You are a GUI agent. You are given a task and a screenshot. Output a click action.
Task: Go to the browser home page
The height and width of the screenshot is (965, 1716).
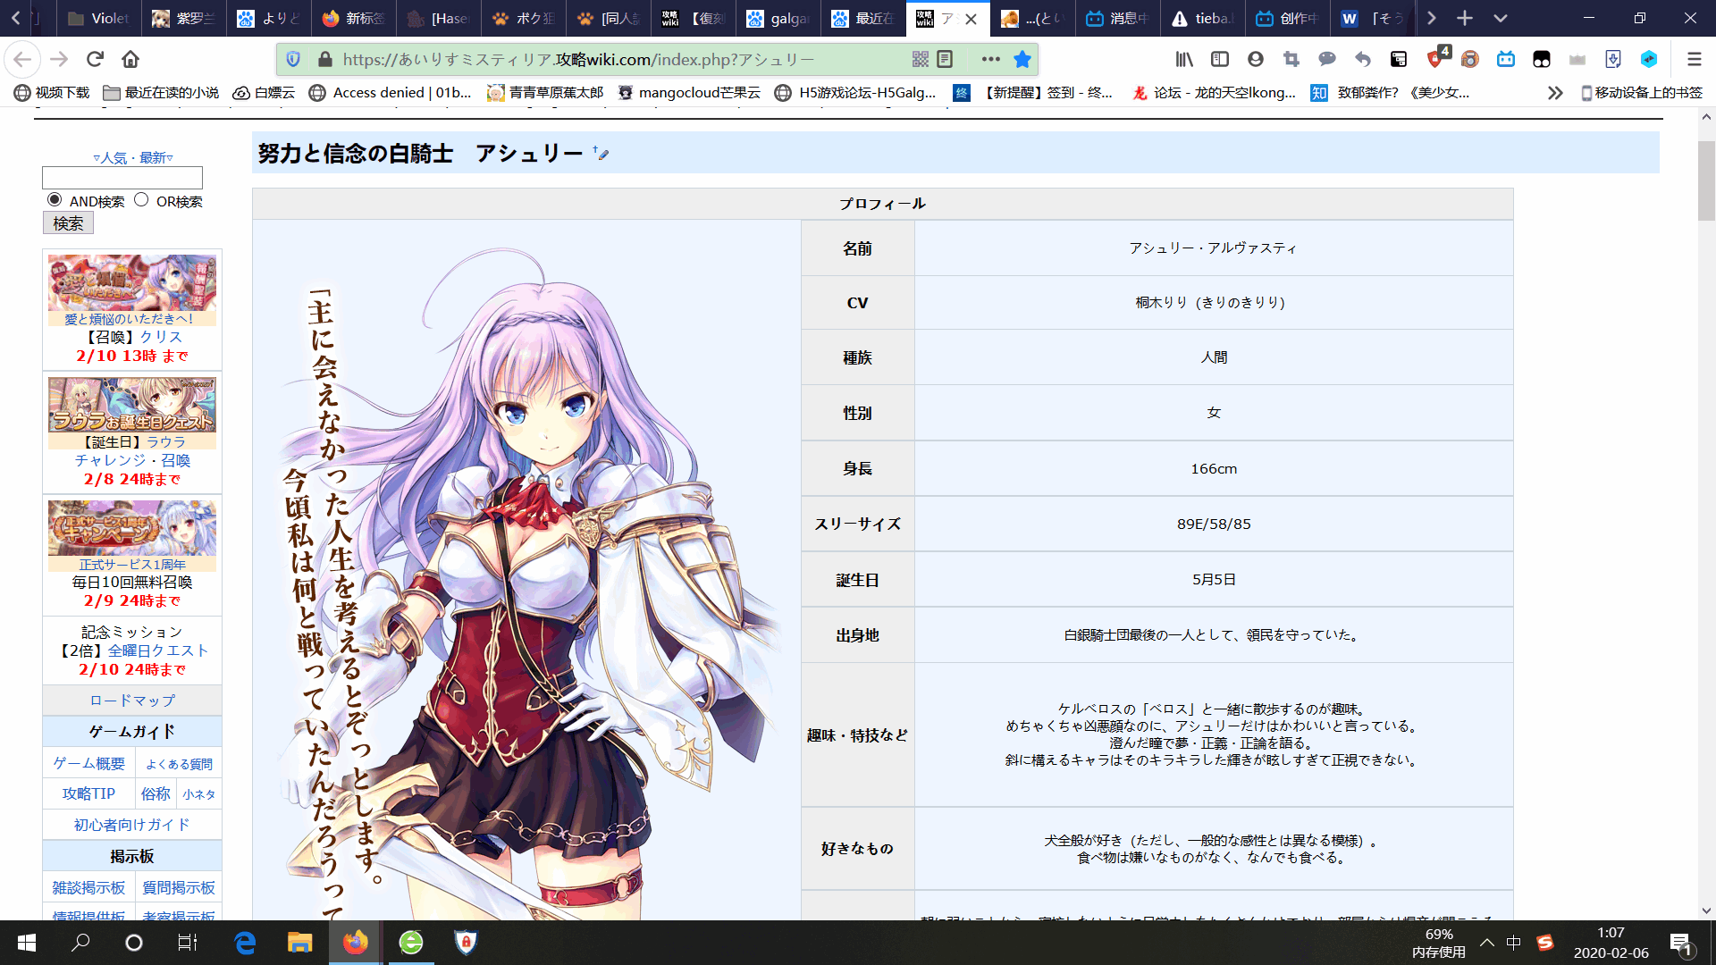(x=130, y=59)
